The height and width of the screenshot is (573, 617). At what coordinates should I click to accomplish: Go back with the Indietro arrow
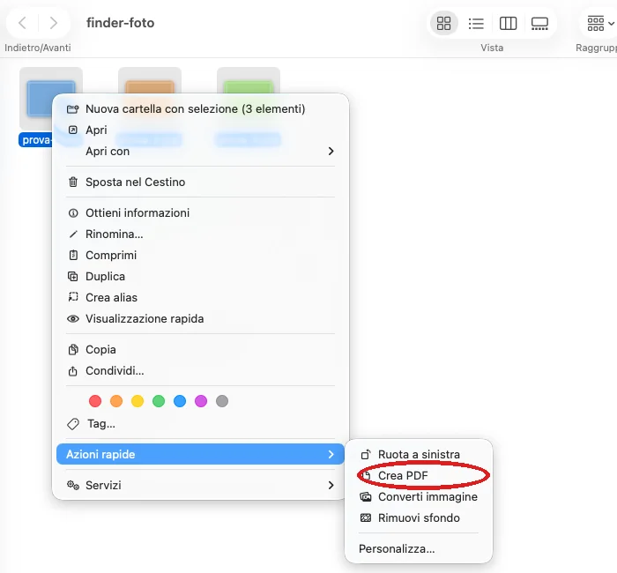click(22, 23)
